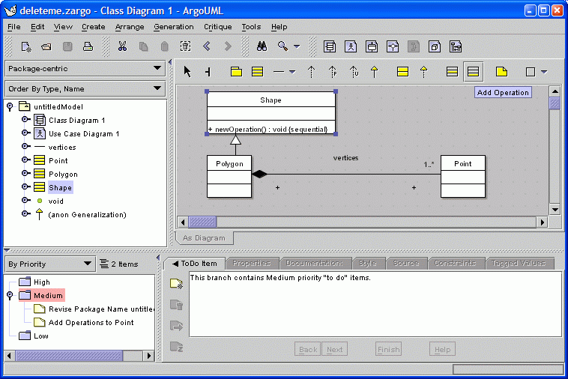
Task: Open the By Priority dropdown
Action: (x=50, y=264)
